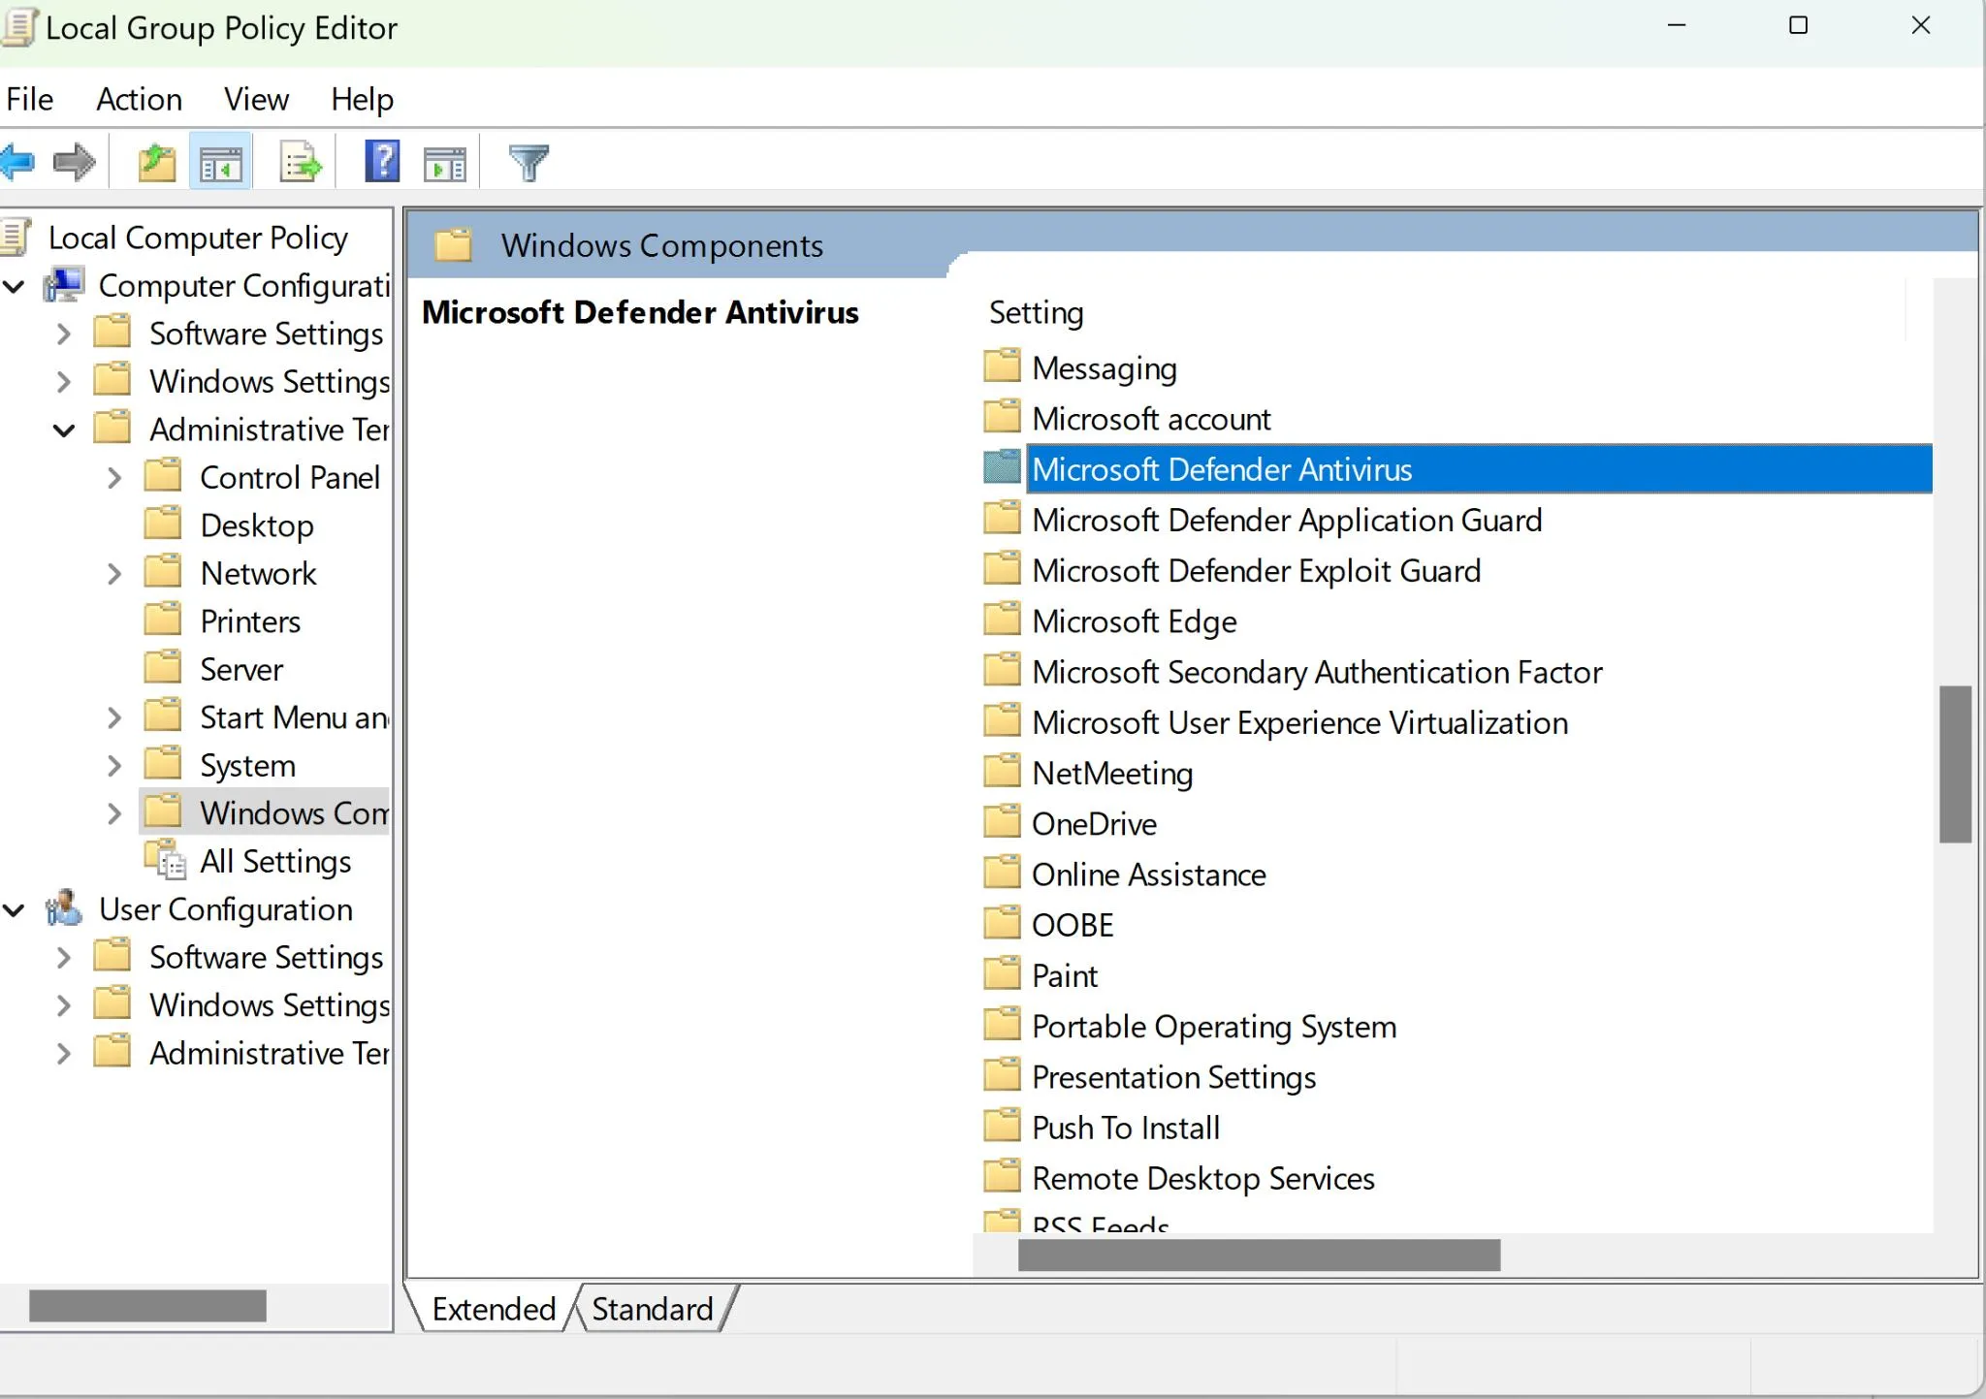Screen dimensions: 1986x1399
Task: Expand the Control Panel tree node
Action: pos(113,478)
